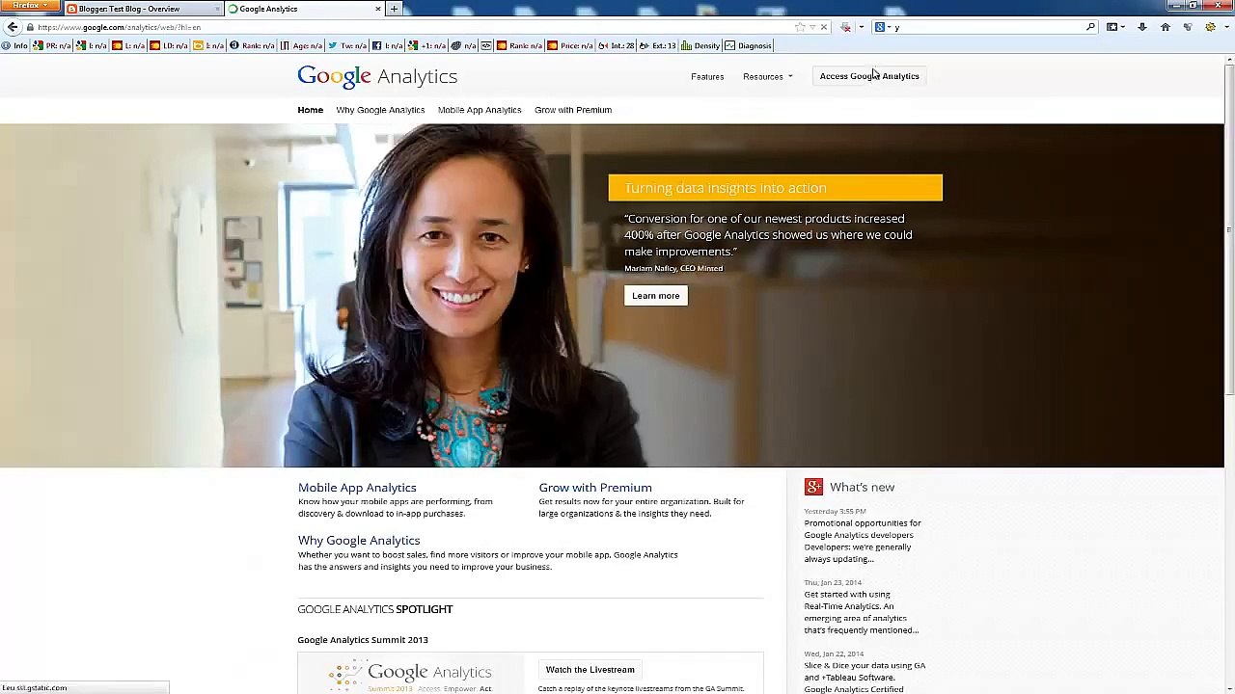
Task: Click the Google+ icon beside What's new
Action: pos(813,487)
